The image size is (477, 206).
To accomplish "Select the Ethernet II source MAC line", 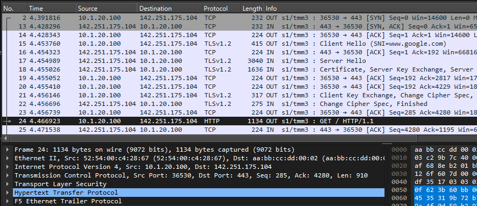I will pyautogui.click(x=198, y=158).
